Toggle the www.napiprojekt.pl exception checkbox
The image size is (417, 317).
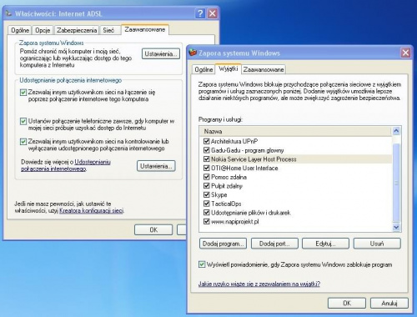[x=206, y=222]
